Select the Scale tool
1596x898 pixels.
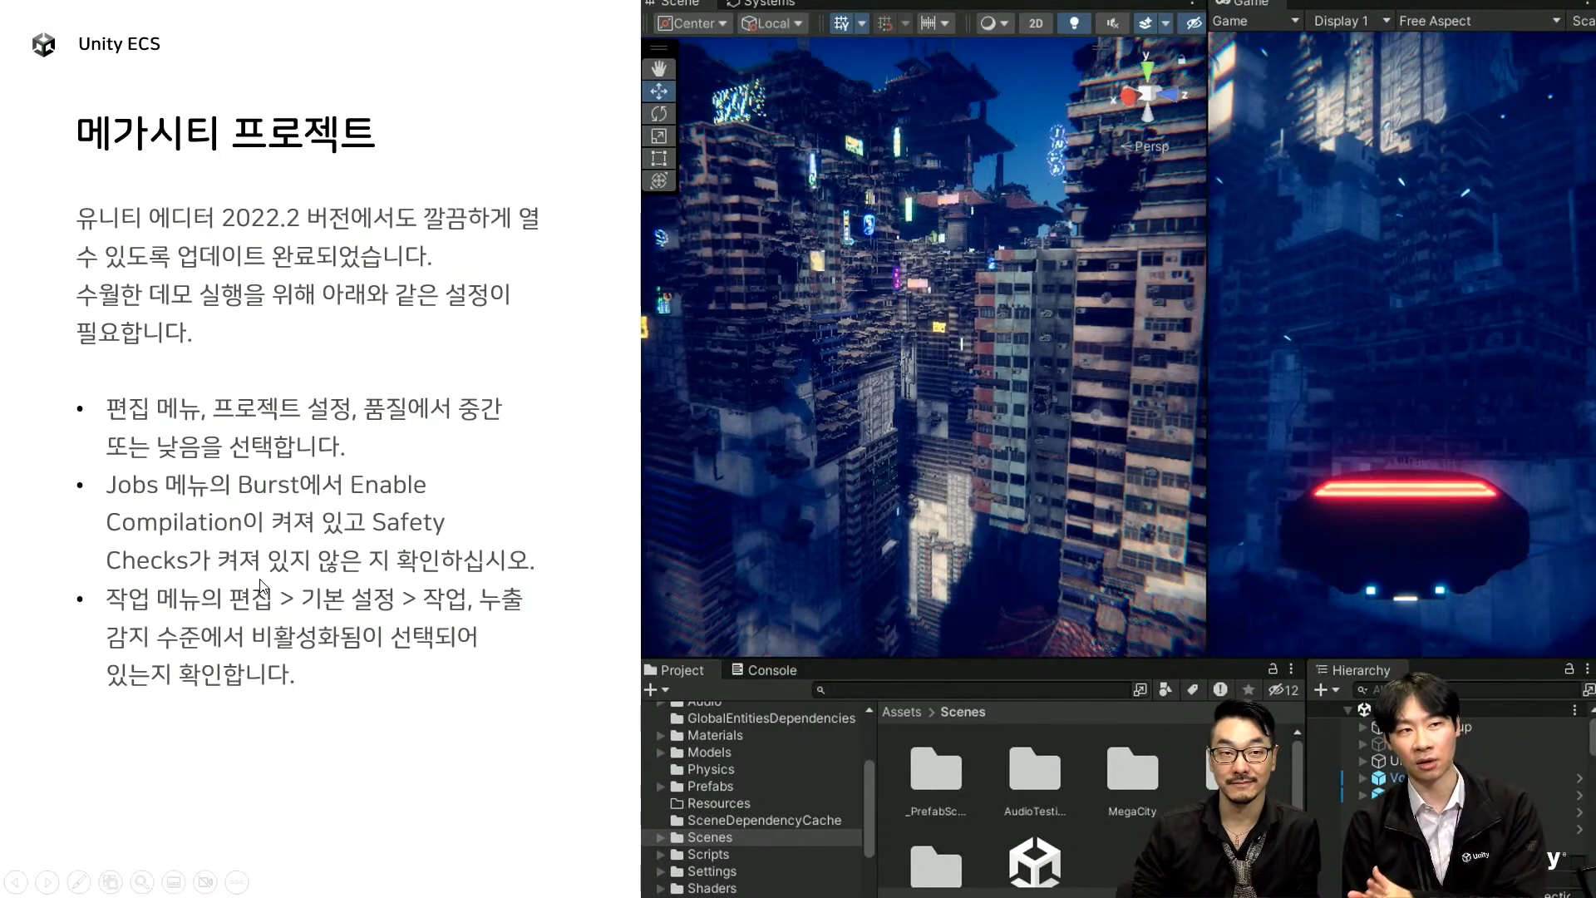tap(658, 136)
